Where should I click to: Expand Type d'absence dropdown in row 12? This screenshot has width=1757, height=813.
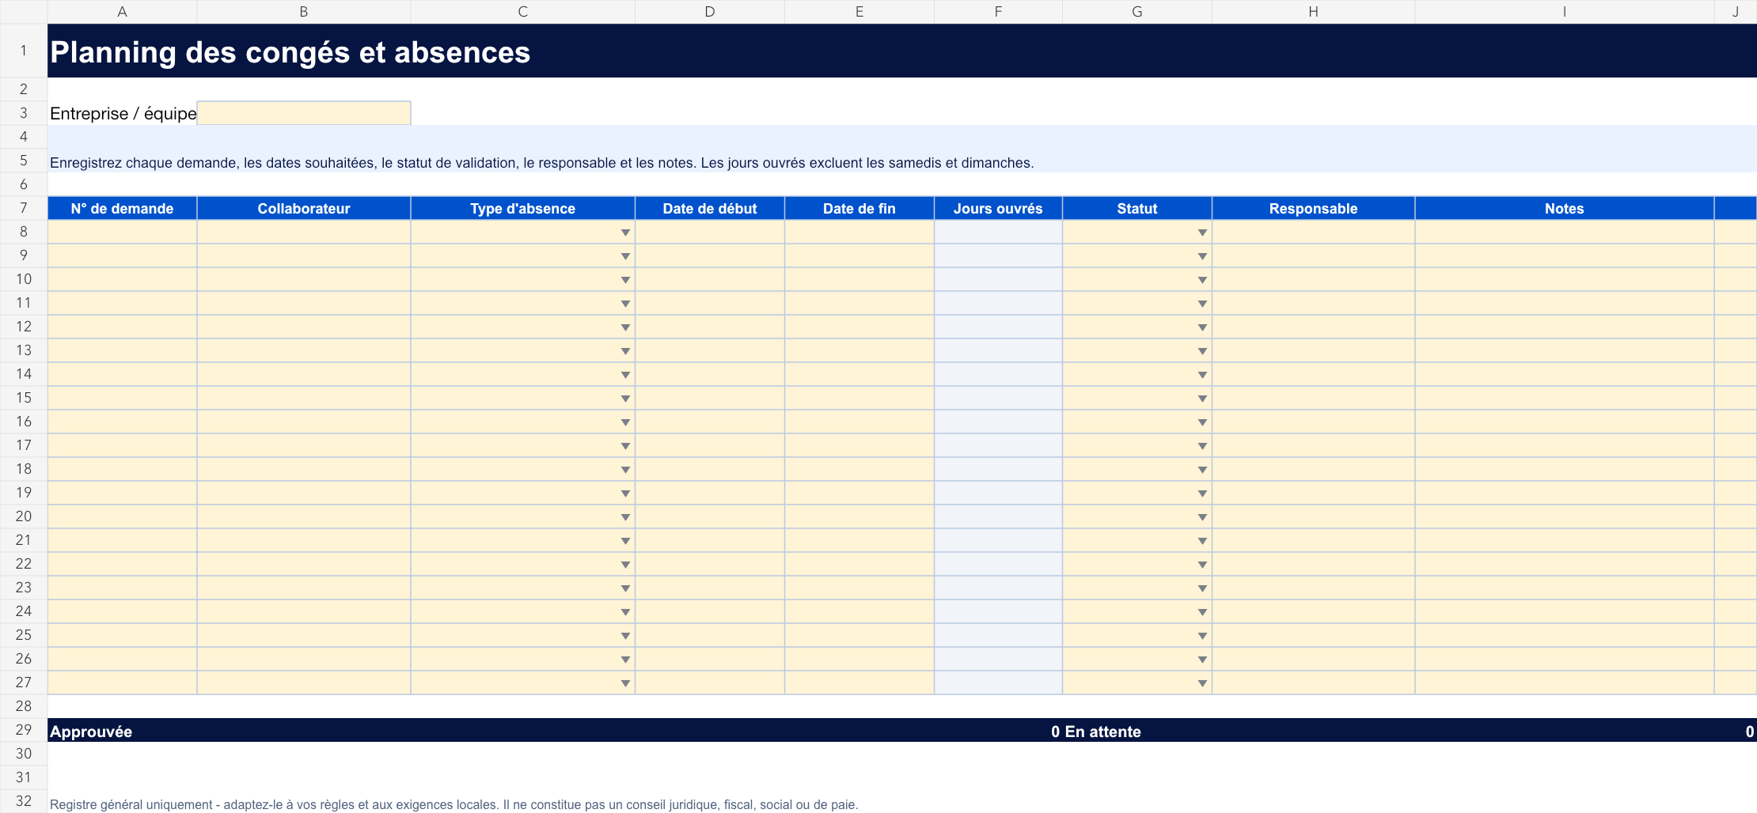pos(625,327)
